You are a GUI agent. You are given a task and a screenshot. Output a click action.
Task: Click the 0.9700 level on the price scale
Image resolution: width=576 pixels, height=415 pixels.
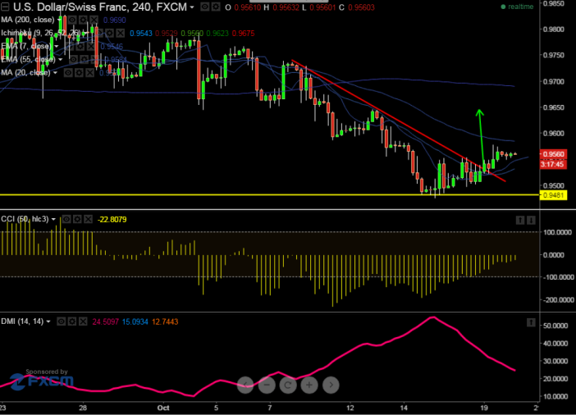click(554, 81)
